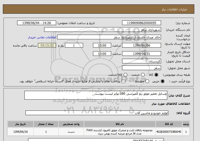Click the product name cell مجموعه یاتاقان ثابت
Screen dimensions: 200x141
point(120,132)
